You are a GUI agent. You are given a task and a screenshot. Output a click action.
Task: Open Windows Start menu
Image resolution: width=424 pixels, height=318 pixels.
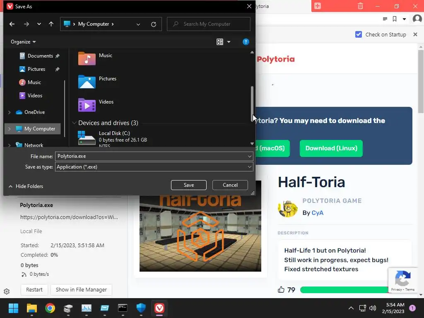[13, 308]
